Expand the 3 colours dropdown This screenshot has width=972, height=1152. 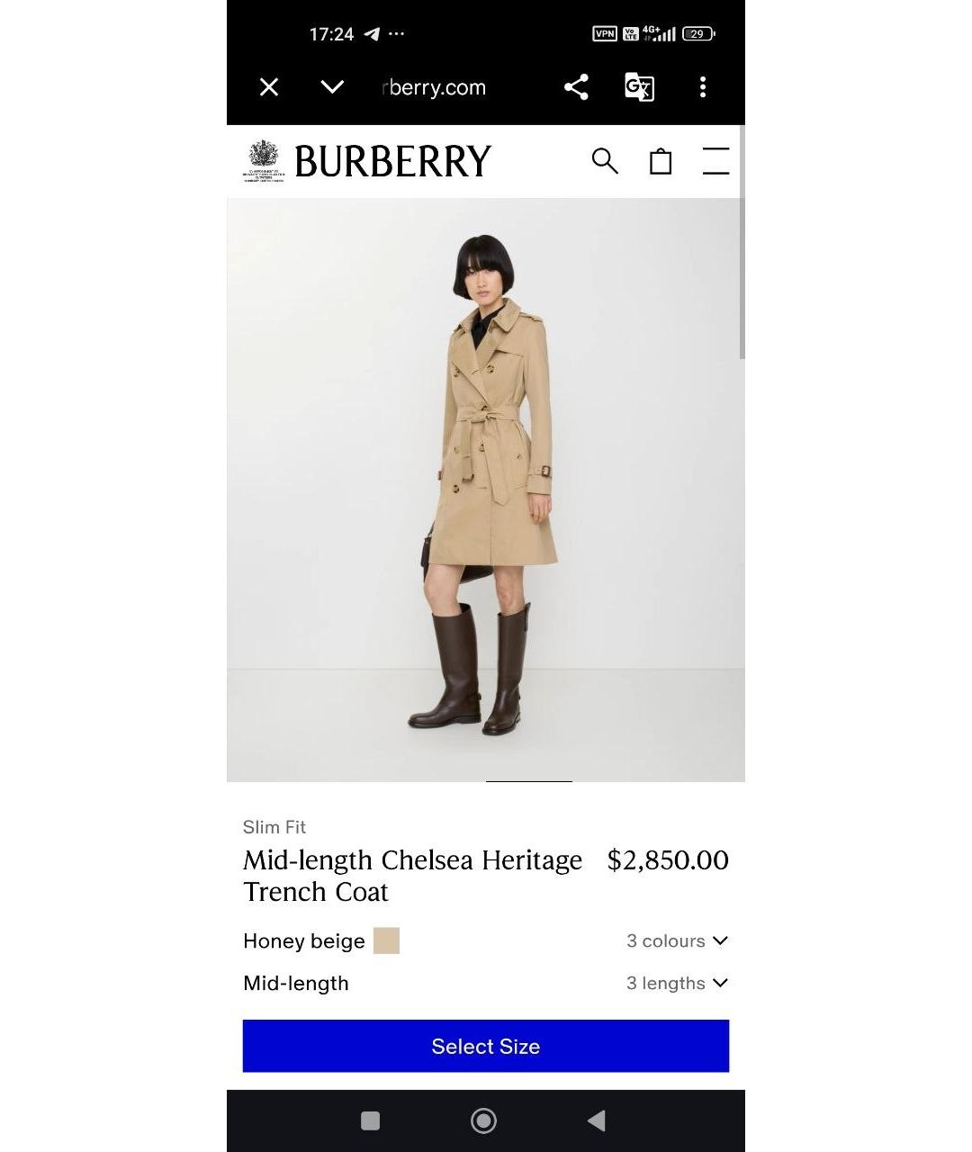(x=678, y=940)
